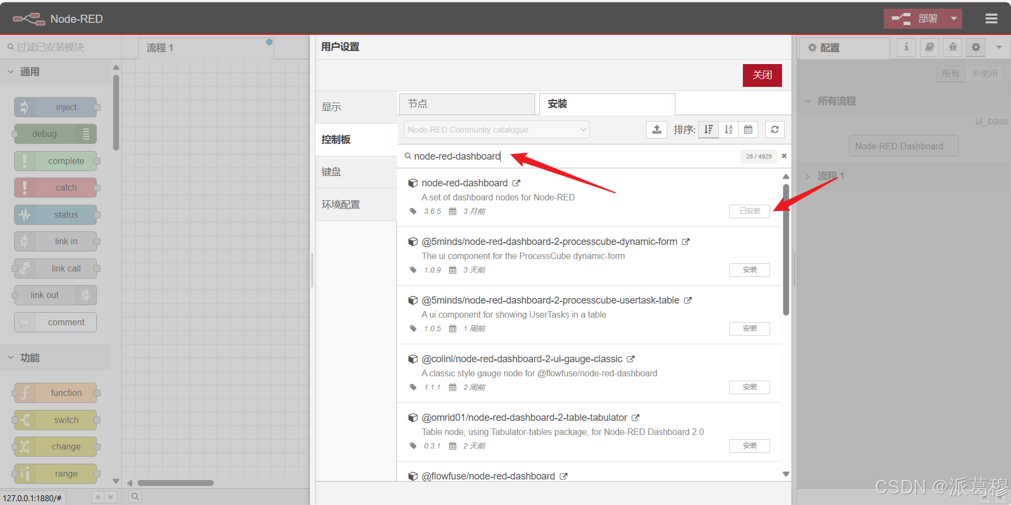1011x505 pixels.
Task: Open the deploy options dropdown arrow
Action: pos(953,19)
